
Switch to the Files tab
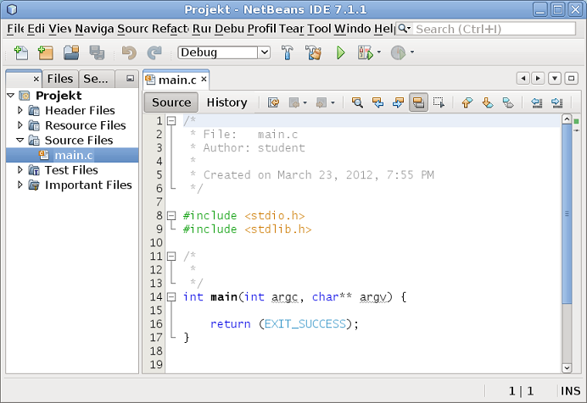coord(60,79)
